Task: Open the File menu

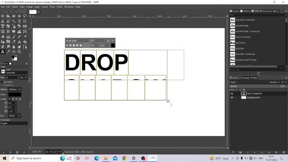Action: point(3,7)
